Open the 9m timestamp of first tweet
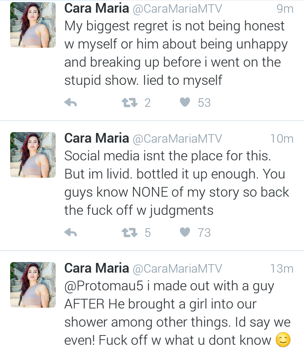This screenshot has width=304, height=349. [285, 9]
